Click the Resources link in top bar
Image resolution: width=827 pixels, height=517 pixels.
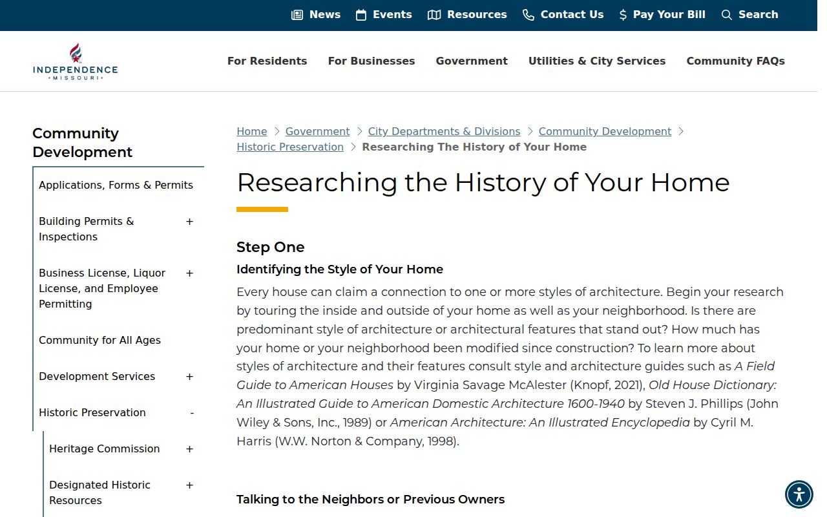point(477,15)
